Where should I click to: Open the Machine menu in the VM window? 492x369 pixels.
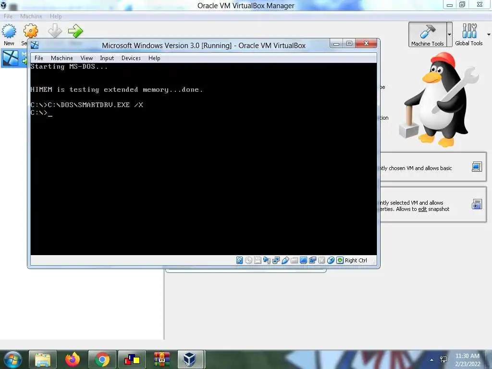pyautogui.click(x=62, y=58)
